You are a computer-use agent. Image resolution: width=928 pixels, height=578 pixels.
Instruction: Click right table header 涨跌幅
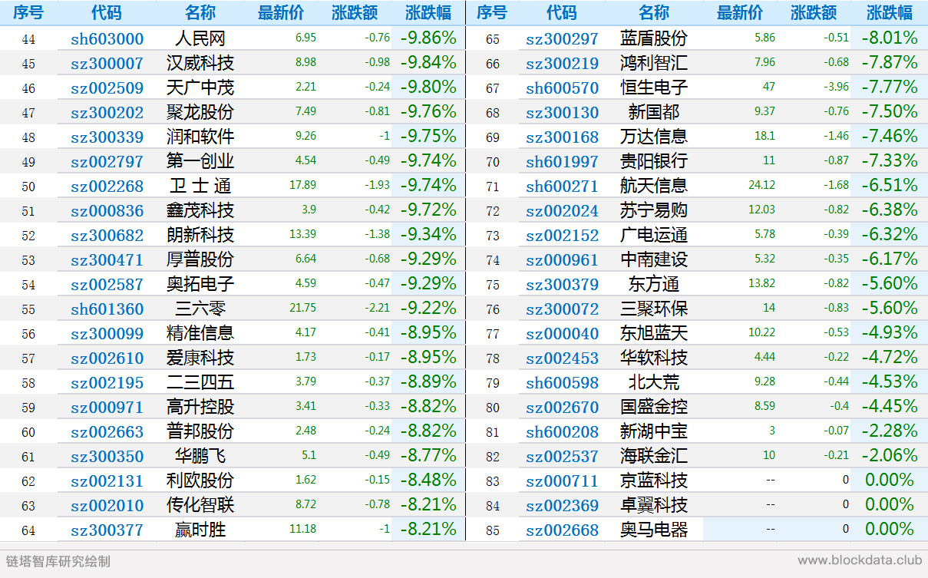[890, 12]
